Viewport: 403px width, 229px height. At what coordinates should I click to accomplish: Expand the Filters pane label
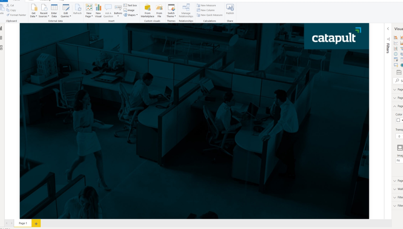[388, 48]
